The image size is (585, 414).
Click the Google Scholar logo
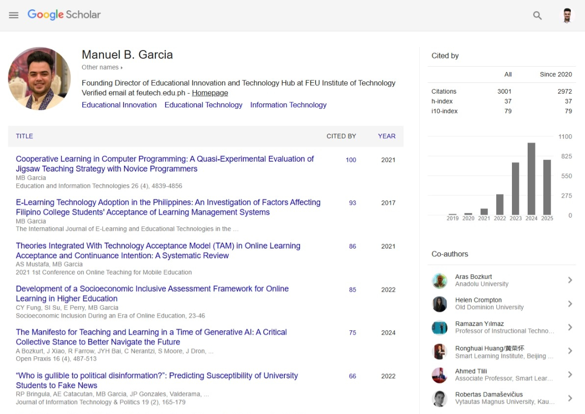[x=64, y=15]
